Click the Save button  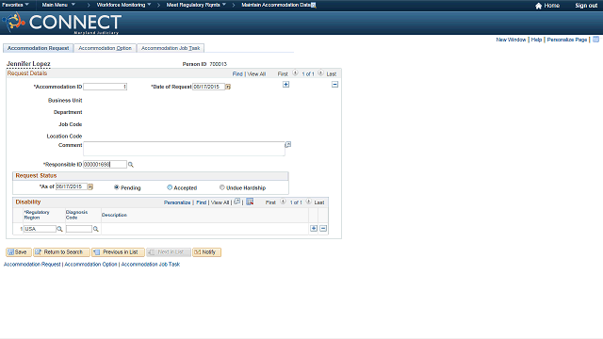(x=19, y=252)
